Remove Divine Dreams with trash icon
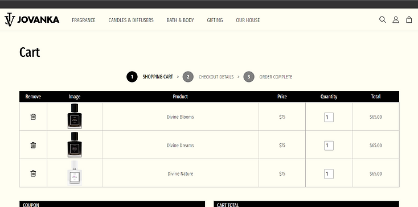Image resolution: width=418 pixels, height=207 pixels. pyautogui.click(x=33, y=145)
